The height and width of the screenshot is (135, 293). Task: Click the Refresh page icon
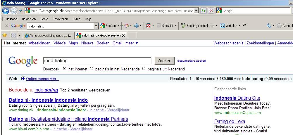coord(203,11)
